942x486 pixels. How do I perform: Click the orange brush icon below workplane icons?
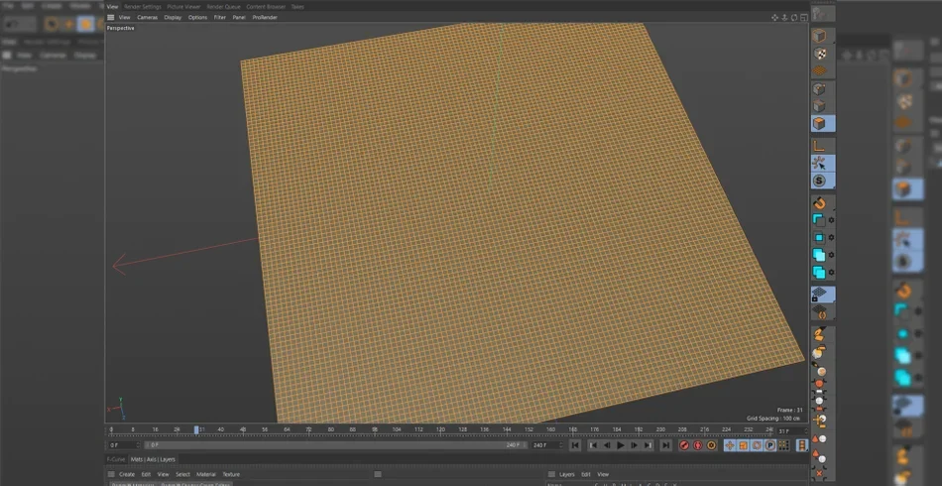[819, 334]
